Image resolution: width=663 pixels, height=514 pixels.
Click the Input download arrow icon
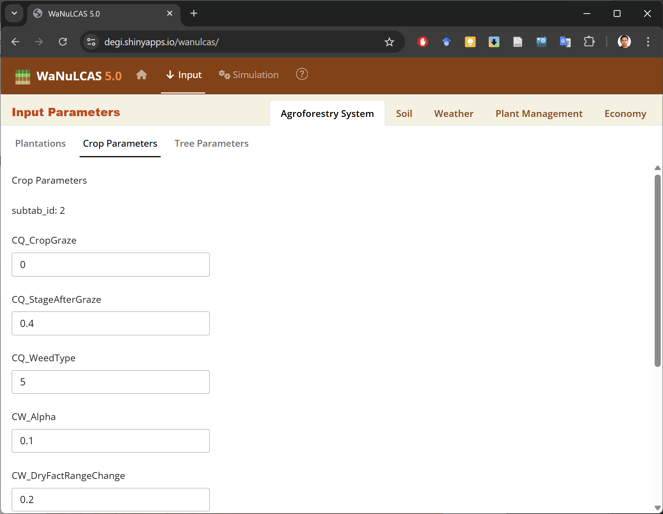click(170, 75)
